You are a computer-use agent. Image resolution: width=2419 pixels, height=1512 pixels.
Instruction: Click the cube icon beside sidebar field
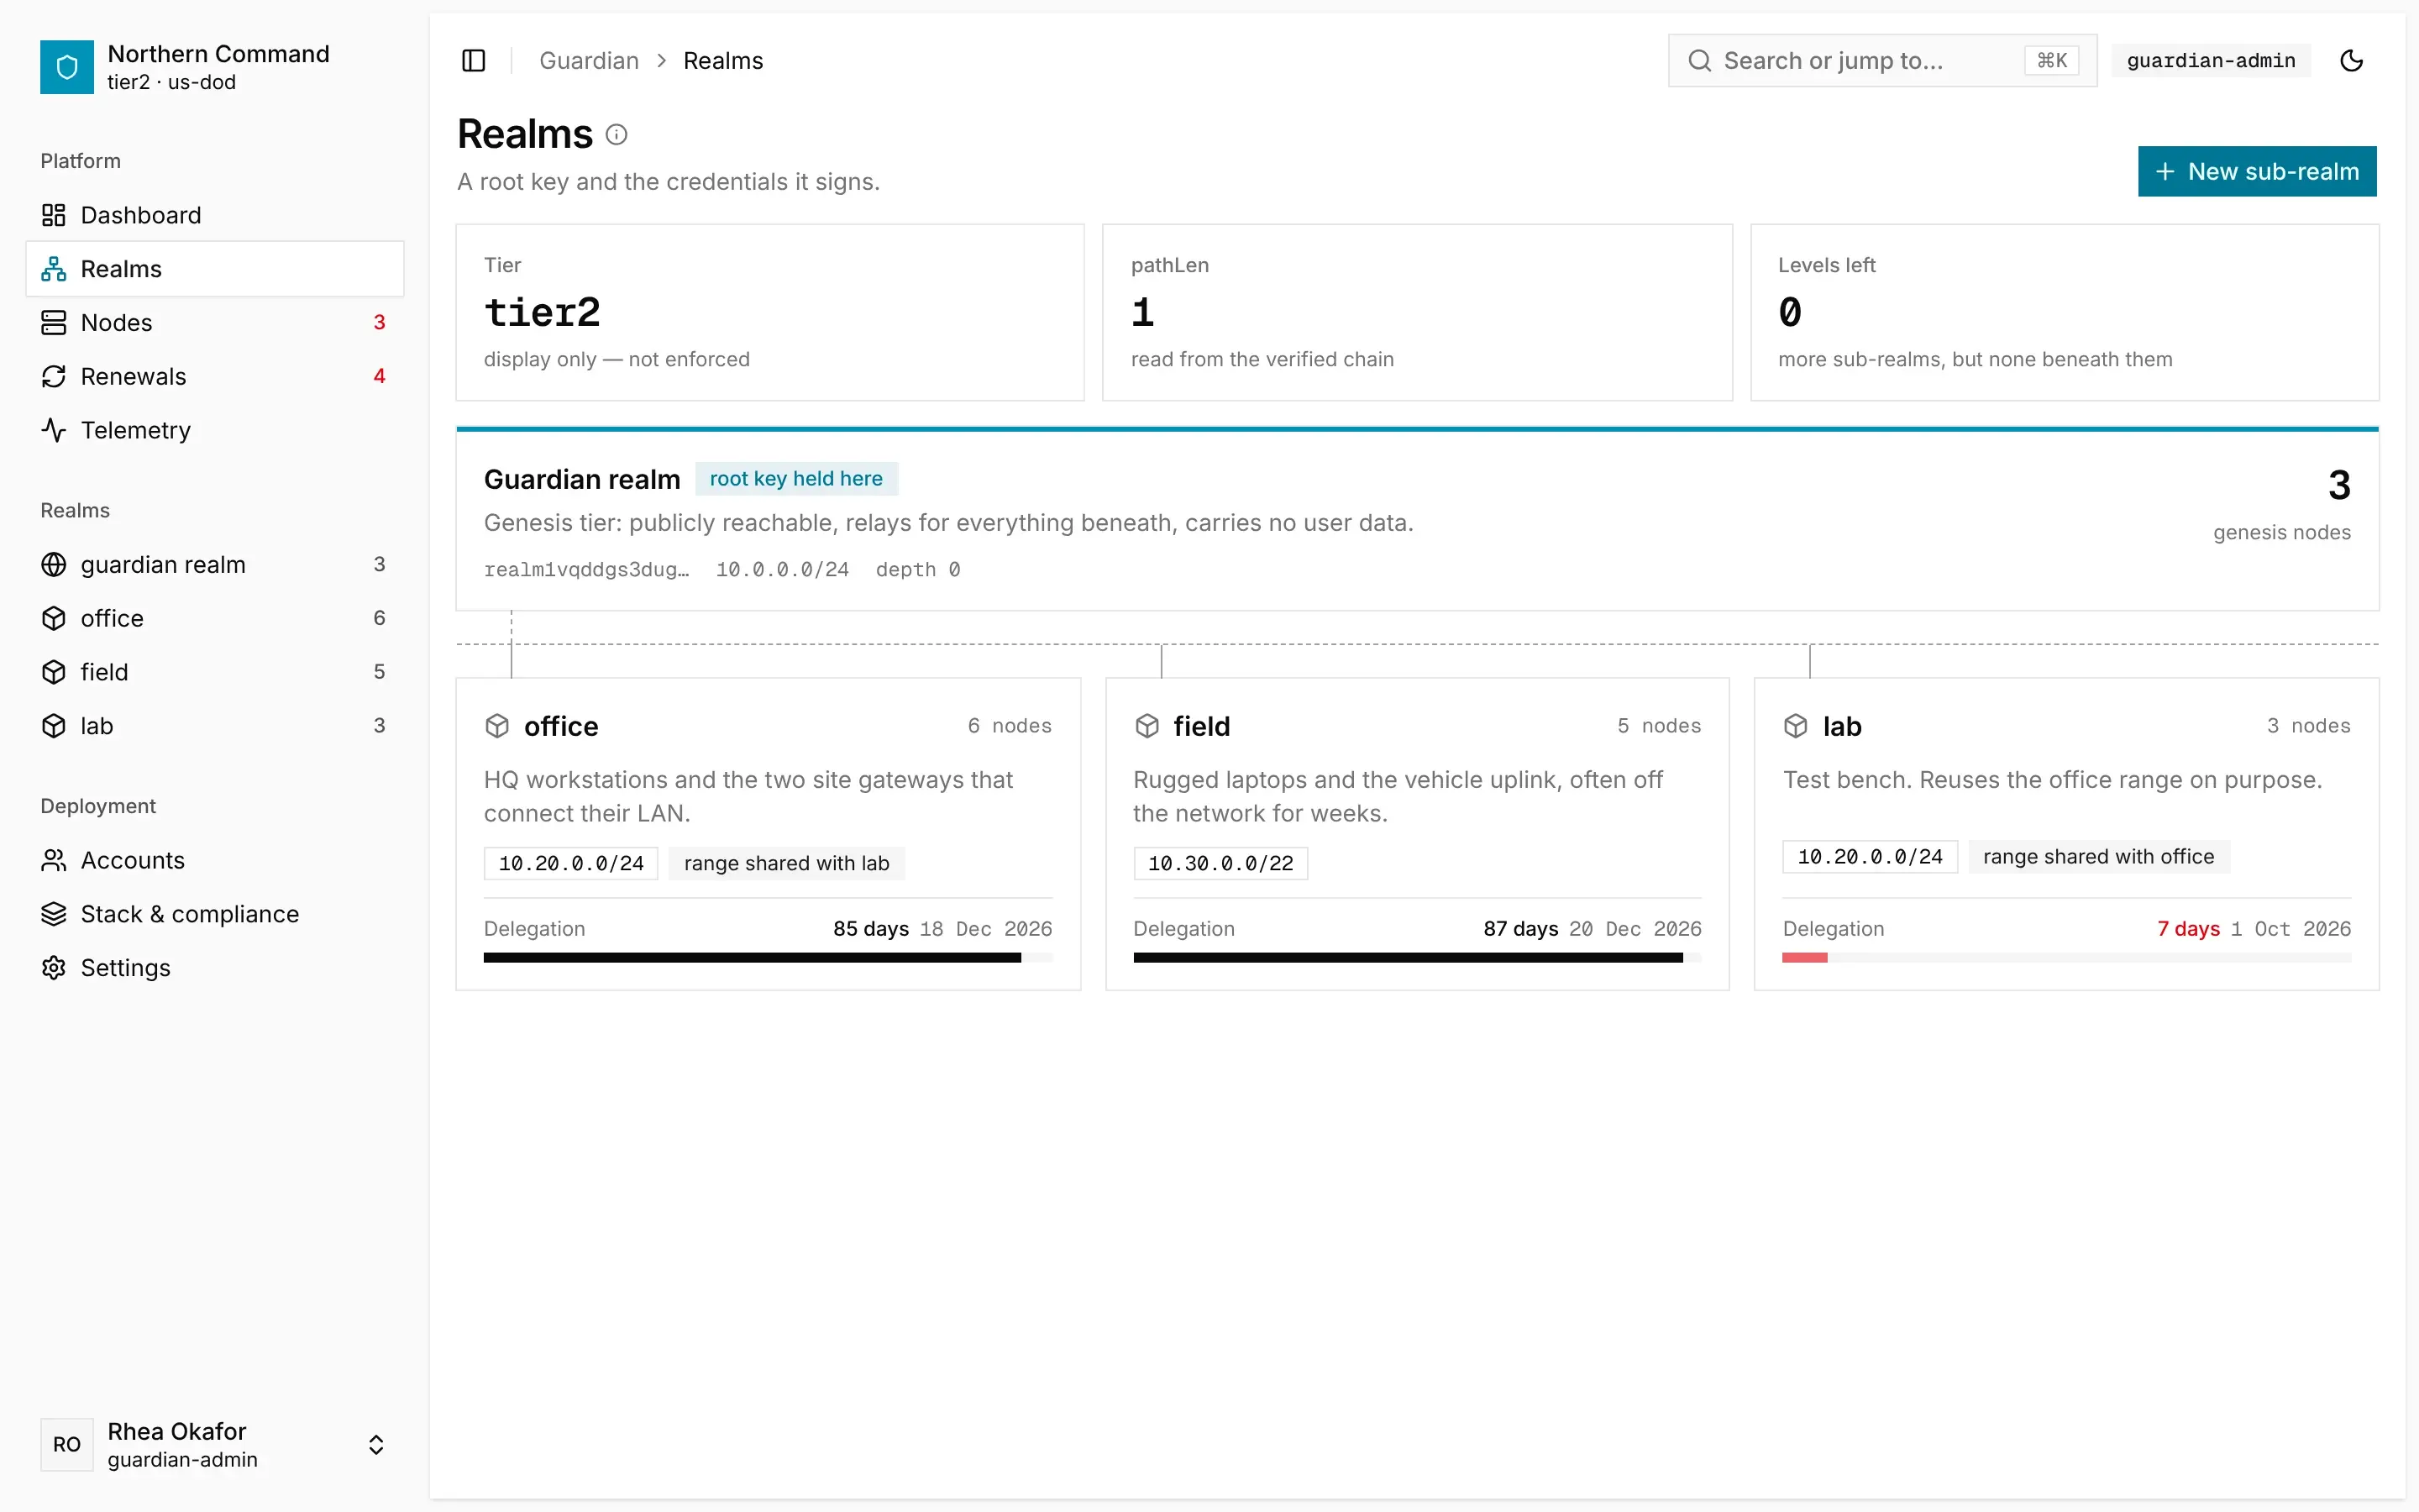(54, 672)
